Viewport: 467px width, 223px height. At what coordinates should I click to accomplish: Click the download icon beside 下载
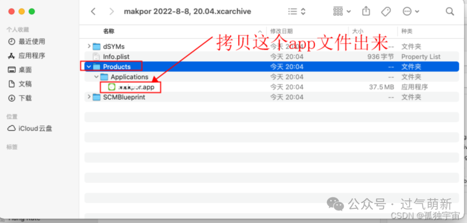pyautogui.click(x=12, y=98)
